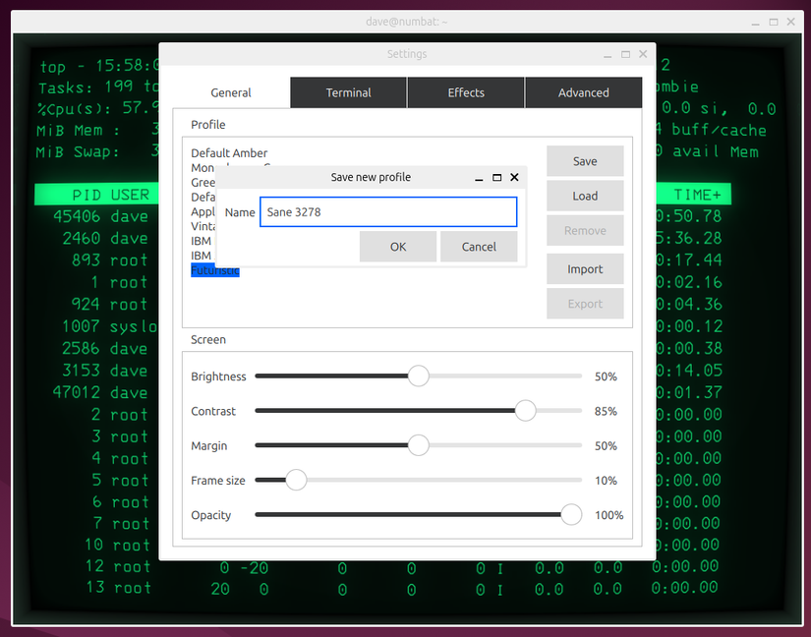Click the Settings window title bar

click(407, 54)
